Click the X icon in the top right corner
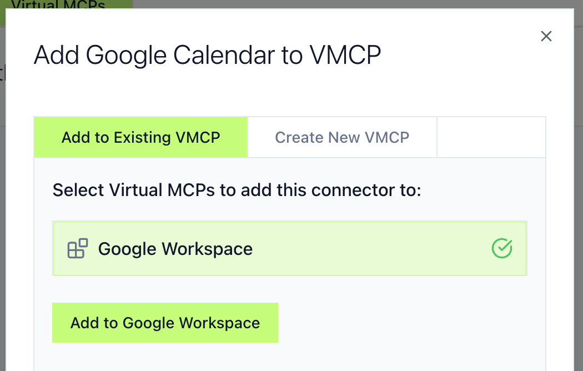 (546, 36)
